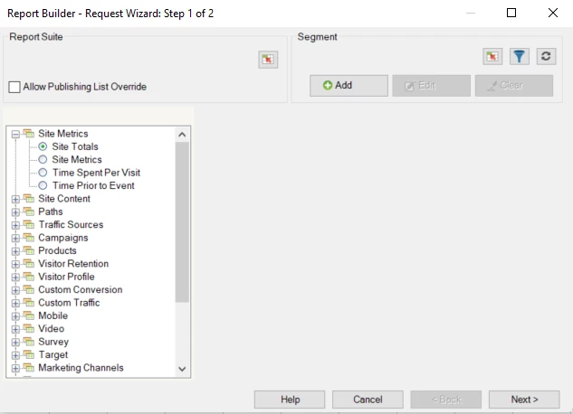
Task: Select the Marketing Channels tree label
Action: (81, 368)
